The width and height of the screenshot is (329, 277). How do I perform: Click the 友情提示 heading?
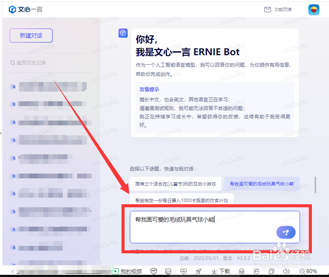pos(149,89)
